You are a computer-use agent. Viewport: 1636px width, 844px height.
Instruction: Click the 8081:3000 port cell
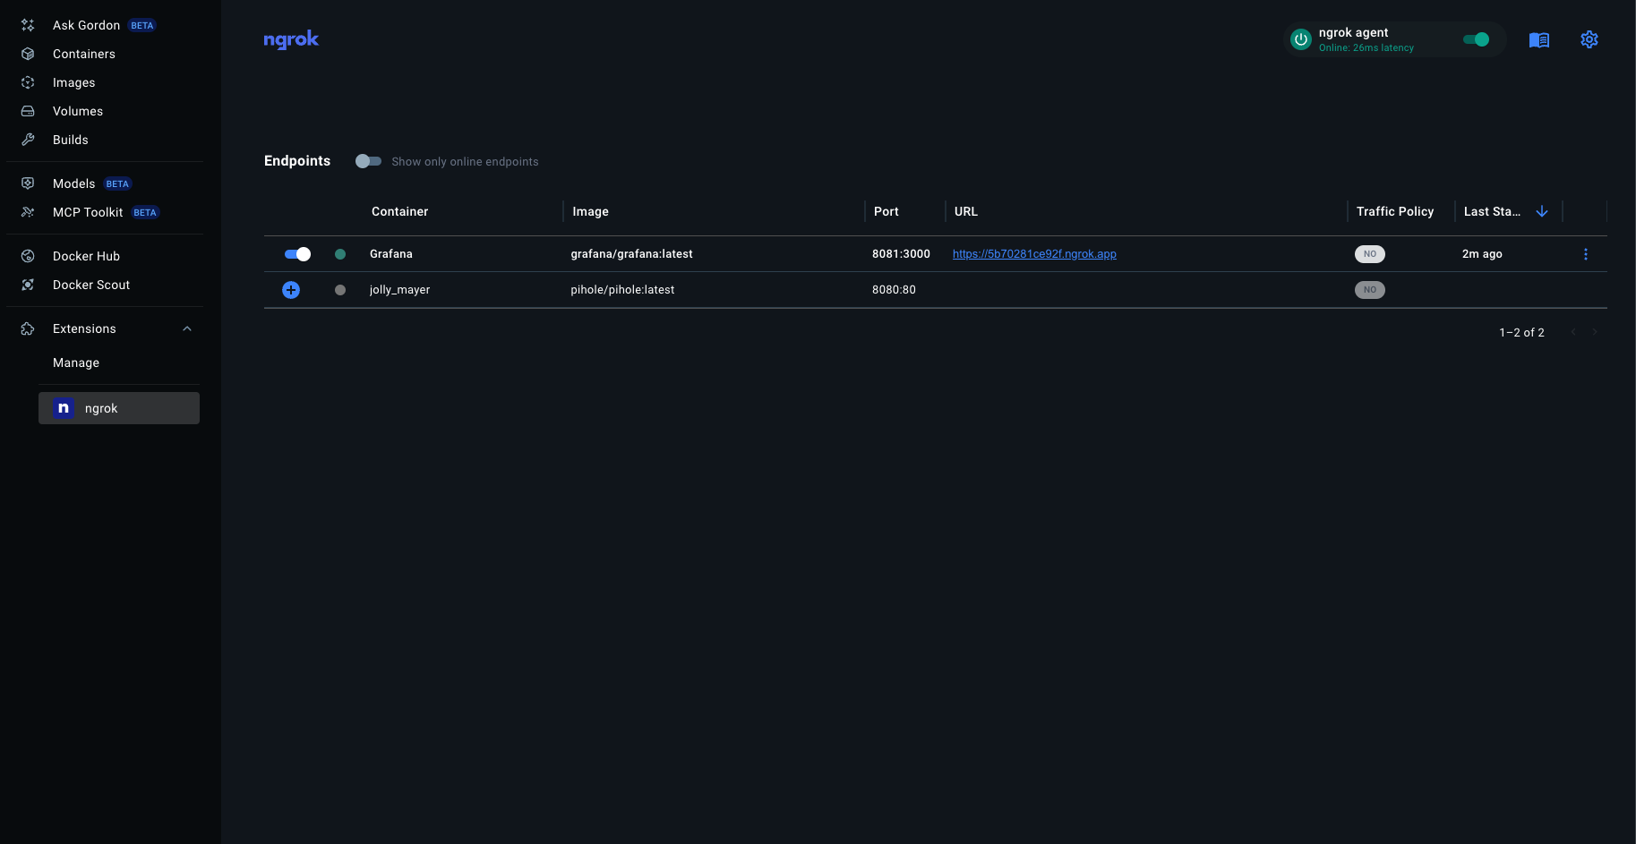pos(901,254)
